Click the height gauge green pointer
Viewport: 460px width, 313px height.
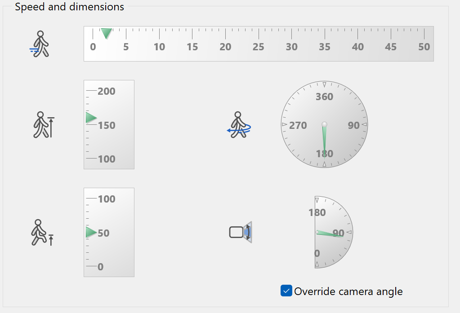(x=91, y=118)
